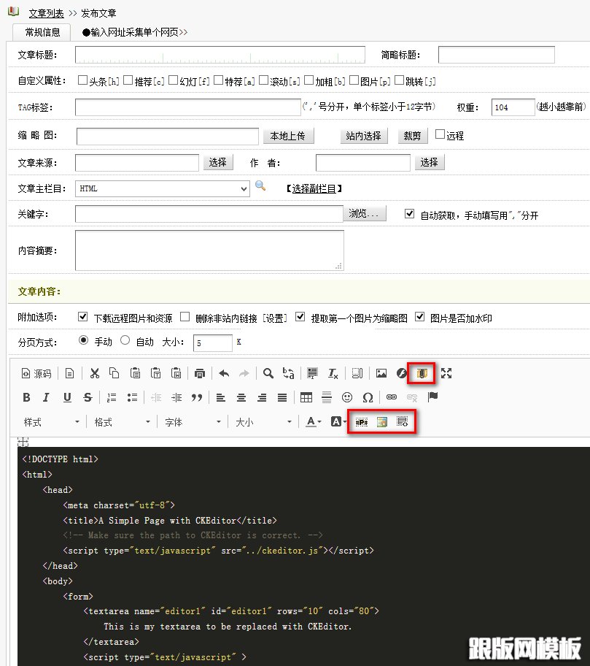Toggle Italic formatting

point(46,397)
